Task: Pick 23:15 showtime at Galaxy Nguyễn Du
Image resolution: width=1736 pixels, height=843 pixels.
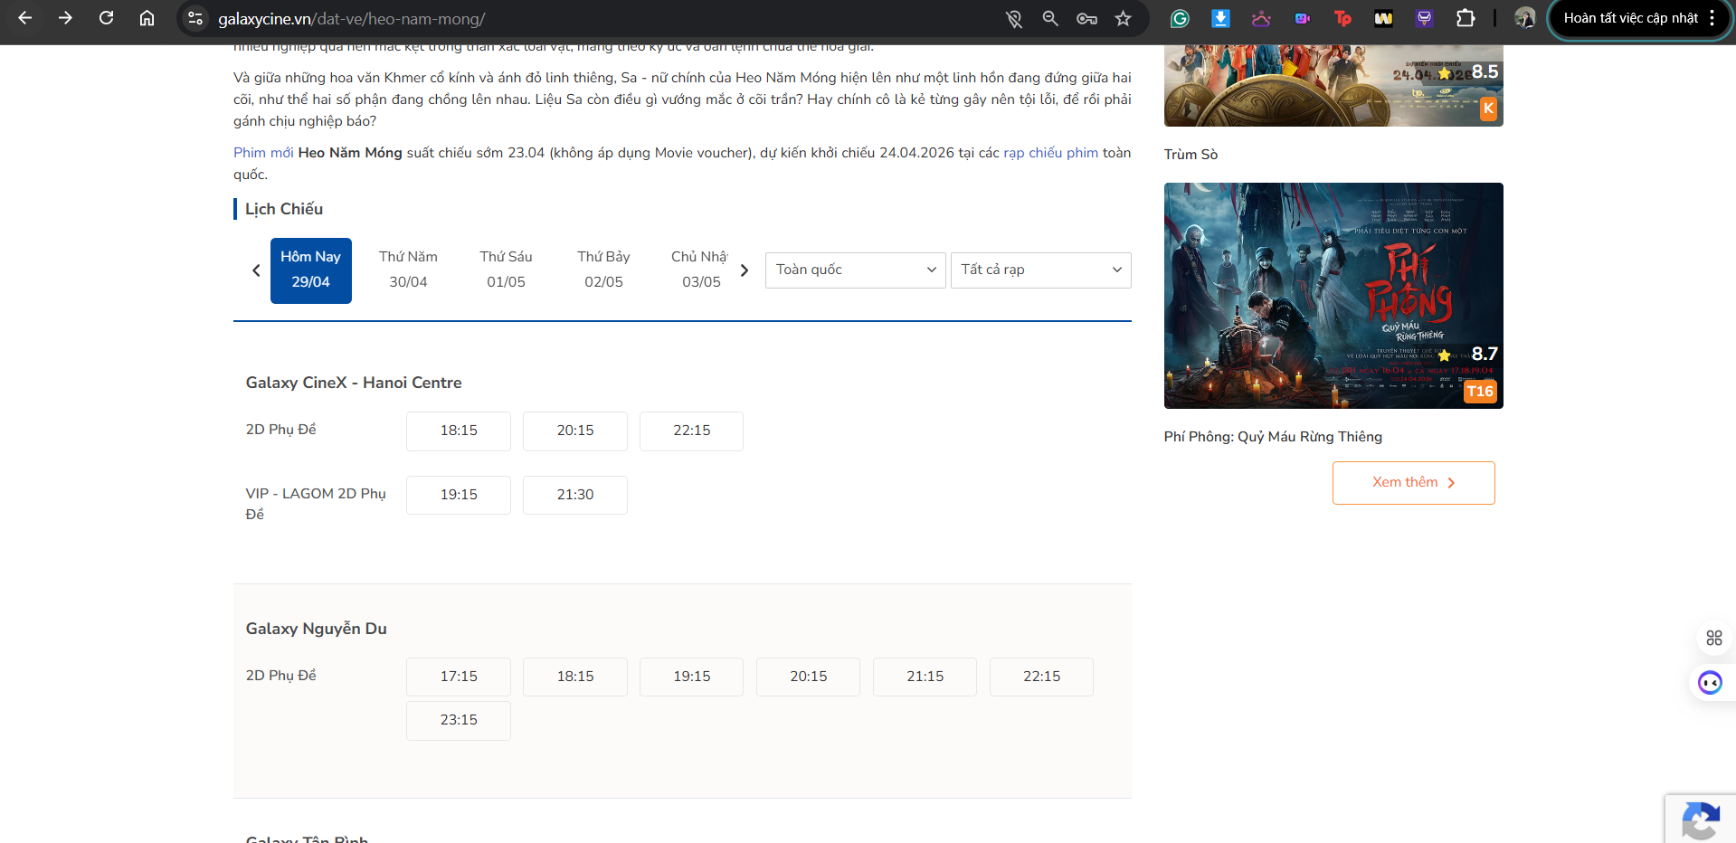Action: tap(459, 720)
